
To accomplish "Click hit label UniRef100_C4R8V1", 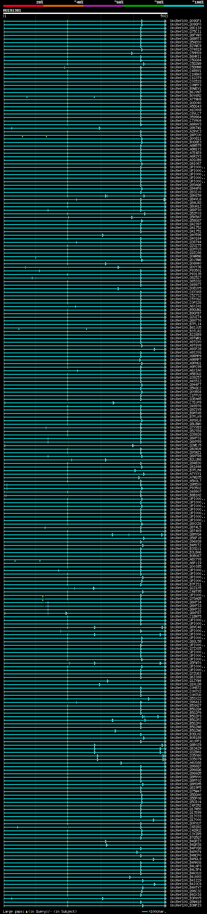I will 186,71.
